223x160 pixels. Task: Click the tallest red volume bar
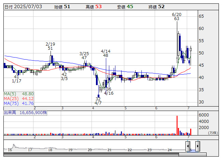pyautogui.click(x=177, y=125)
